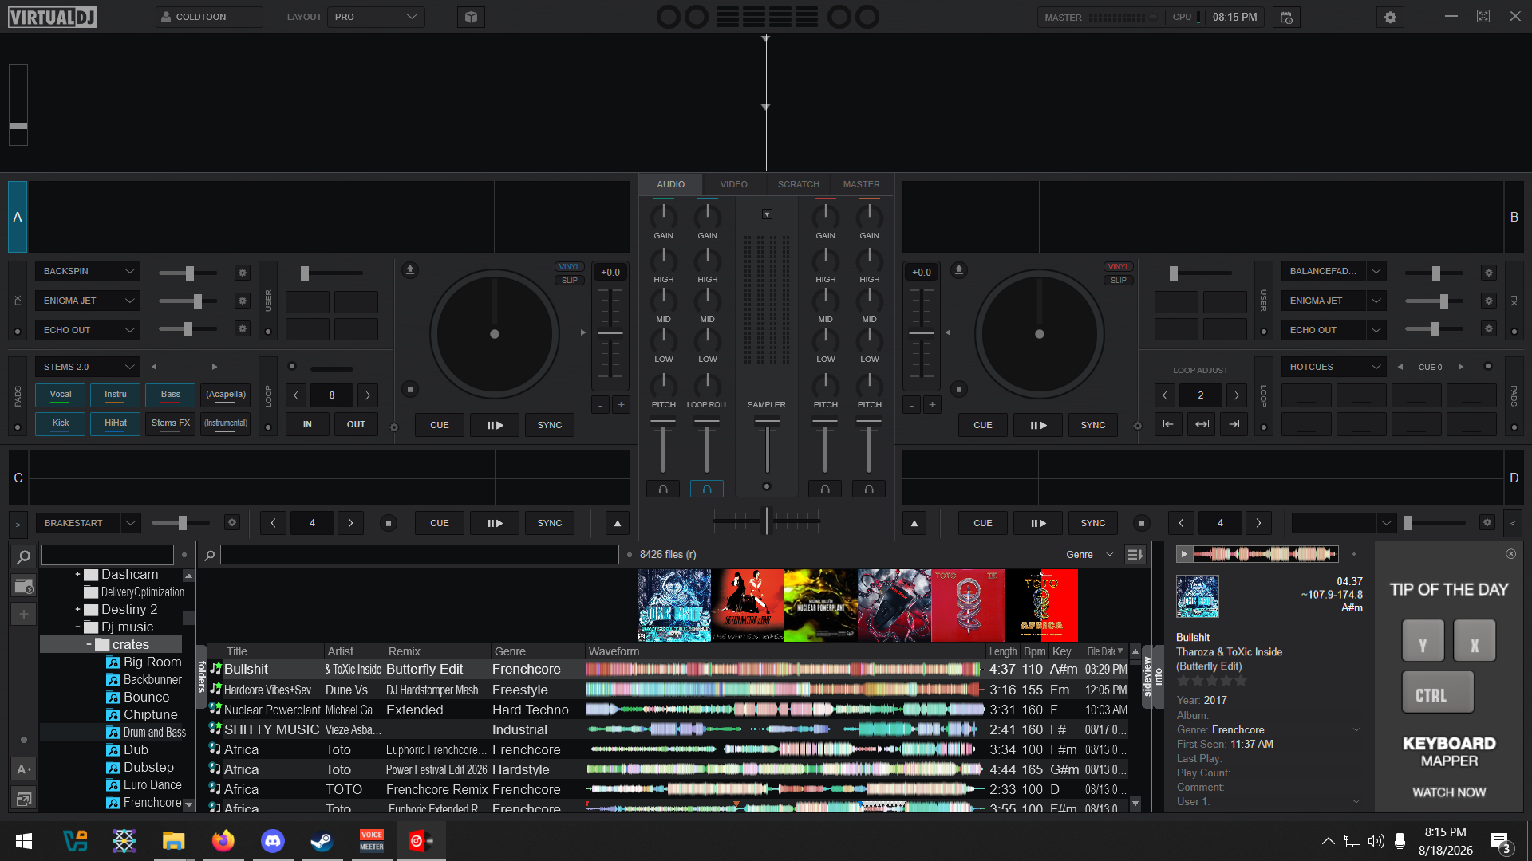Enable SLIP mode on deck A

click(570, 281)
